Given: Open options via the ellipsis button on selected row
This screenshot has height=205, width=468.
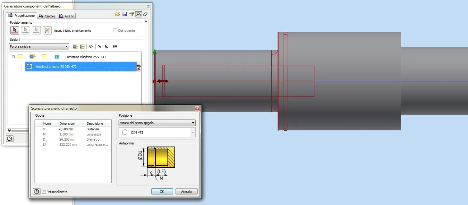Looking at the screenshot, I should tap(139, 65).
